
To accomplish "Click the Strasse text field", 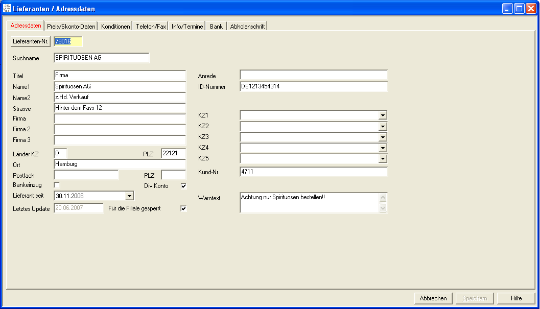I will click(120, 108).
